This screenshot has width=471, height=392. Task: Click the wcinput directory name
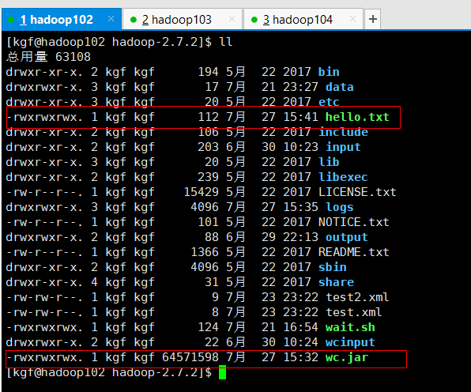point(350,342)
